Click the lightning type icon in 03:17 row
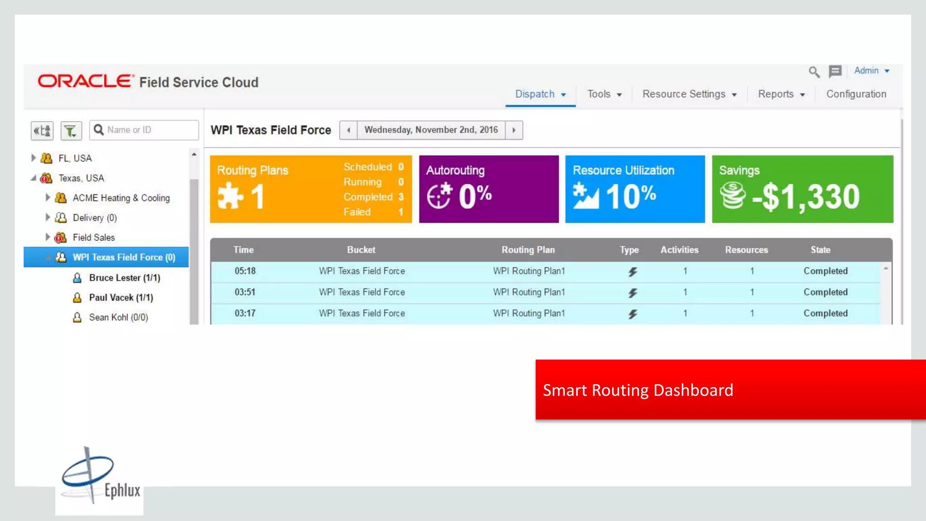Viewport: 926px width, 521px height. (633, 314)
